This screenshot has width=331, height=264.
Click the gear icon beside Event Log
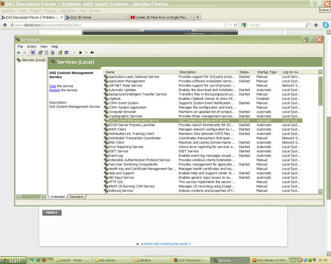(106, 156)
